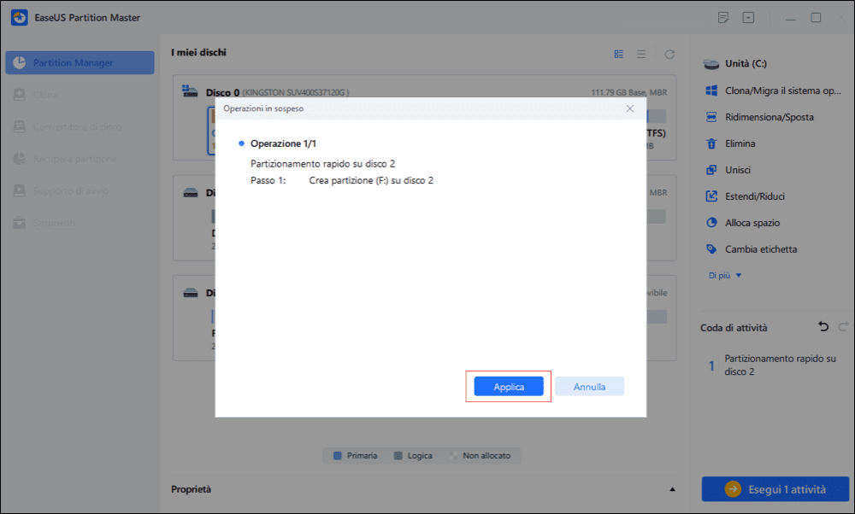
Task: Click the Supporto di avvio icon
Action: point(20,191)
